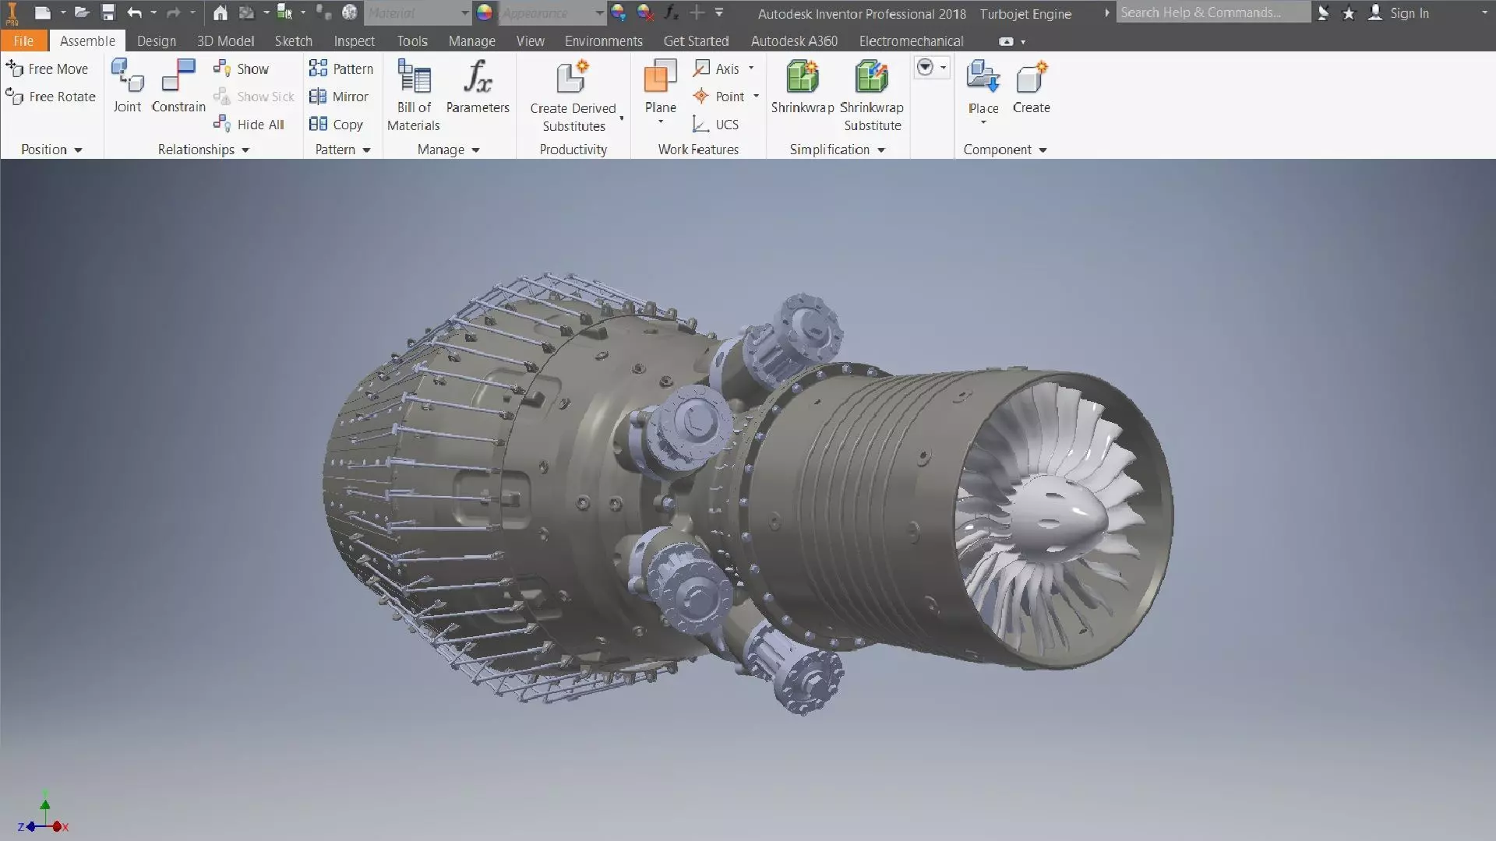The width and height of the screenshot is (1496, 841).
Task: Expand the Component panel dropdown
Action: point(1043,150)
